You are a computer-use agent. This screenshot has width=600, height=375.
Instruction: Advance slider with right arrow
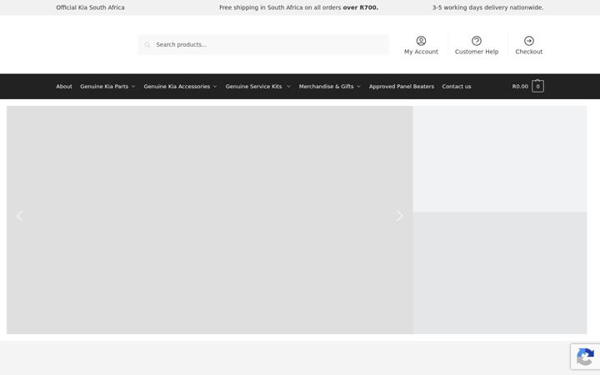tap(399, 216)
